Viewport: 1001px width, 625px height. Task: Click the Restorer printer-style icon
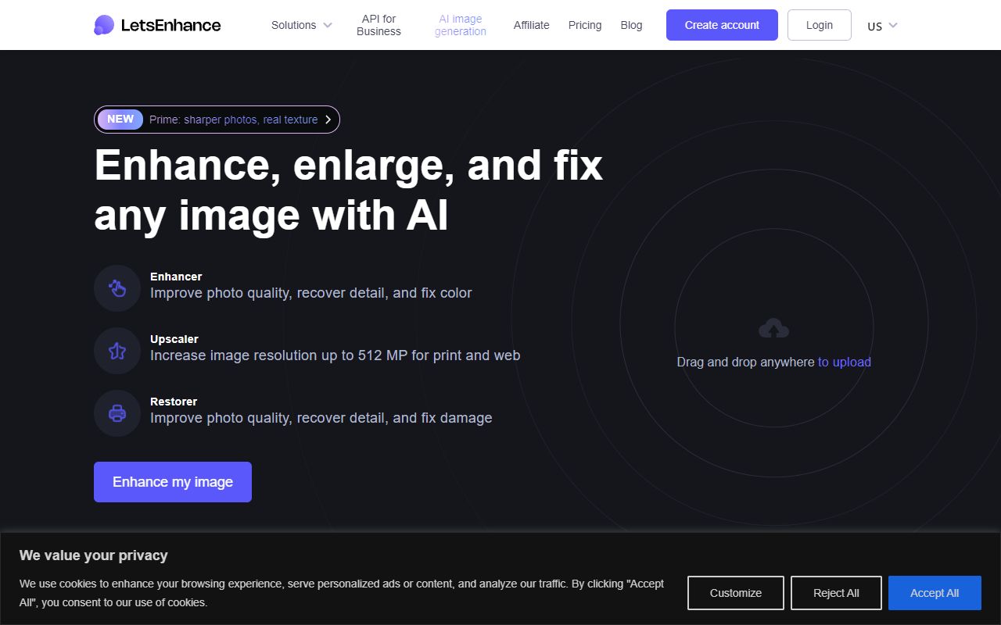[x=117, y=412]
